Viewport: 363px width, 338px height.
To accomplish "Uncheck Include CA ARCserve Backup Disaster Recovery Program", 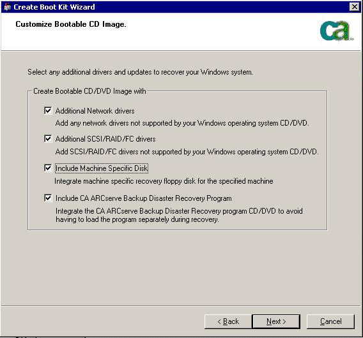I will pos(48,198).
